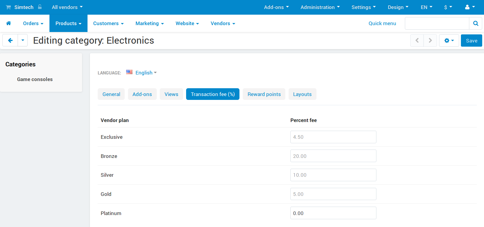
Task: Open the Customers menu
Action: coord(108,23)
